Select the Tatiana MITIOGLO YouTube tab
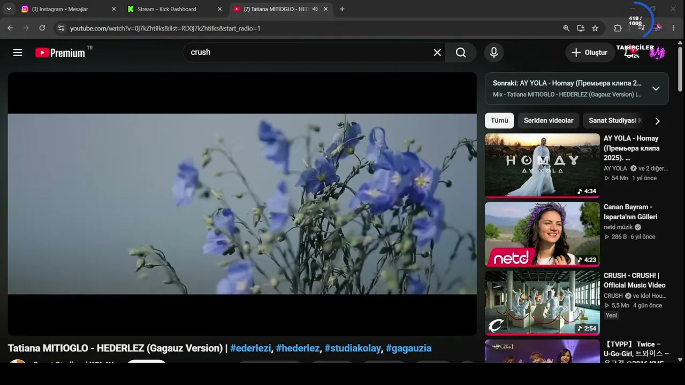Image resolution: width=685 pixels, height=385 pixels. [281, 9]
